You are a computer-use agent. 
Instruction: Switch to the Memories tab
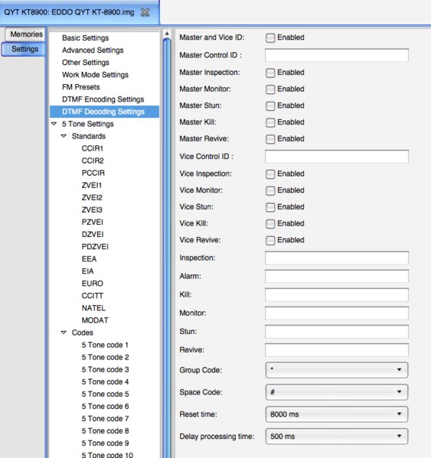25,34
